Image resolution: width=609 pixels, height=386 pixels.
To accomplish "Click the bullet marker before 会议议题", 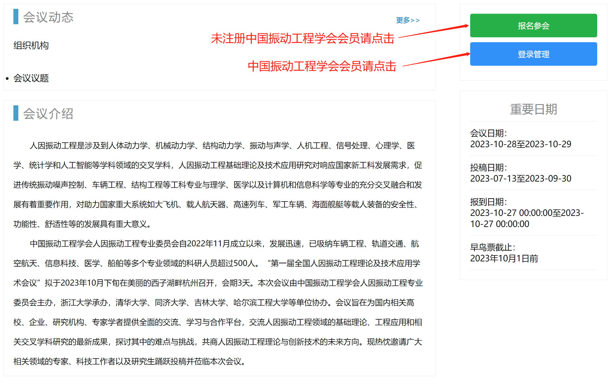I will pos(7,79).
